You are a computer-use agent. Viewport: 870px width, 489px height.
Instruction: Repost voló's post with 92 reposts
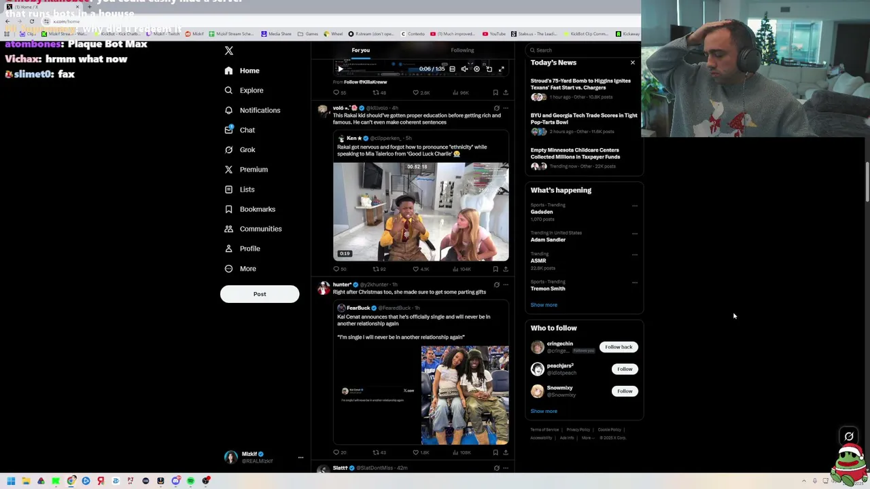379,269
